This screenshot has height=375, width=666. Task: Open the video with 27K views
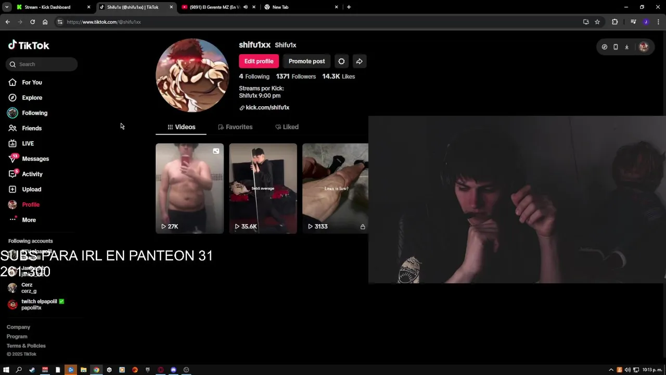tap(189, 189)
